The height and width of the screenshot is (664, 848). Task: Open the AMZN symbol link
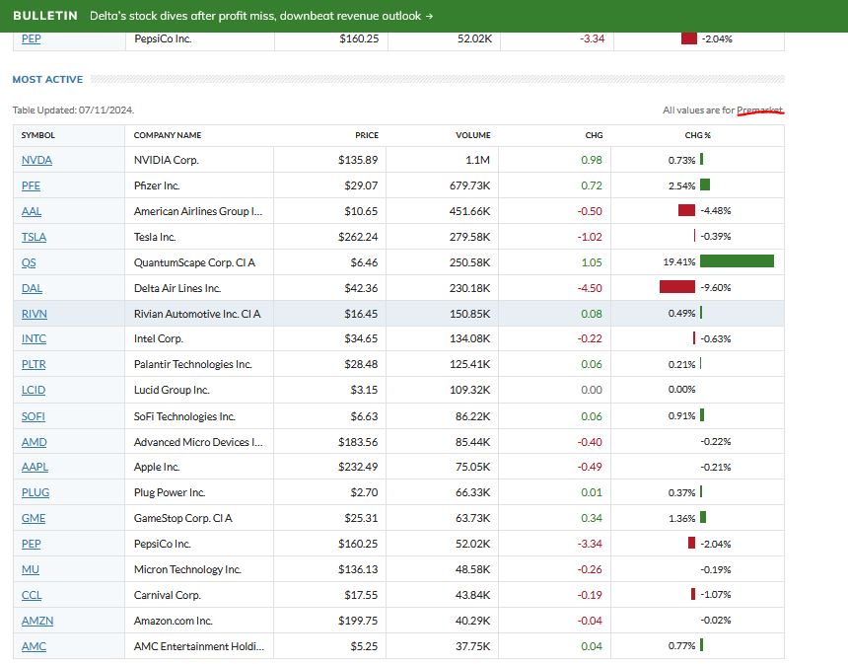coord(35,622)
